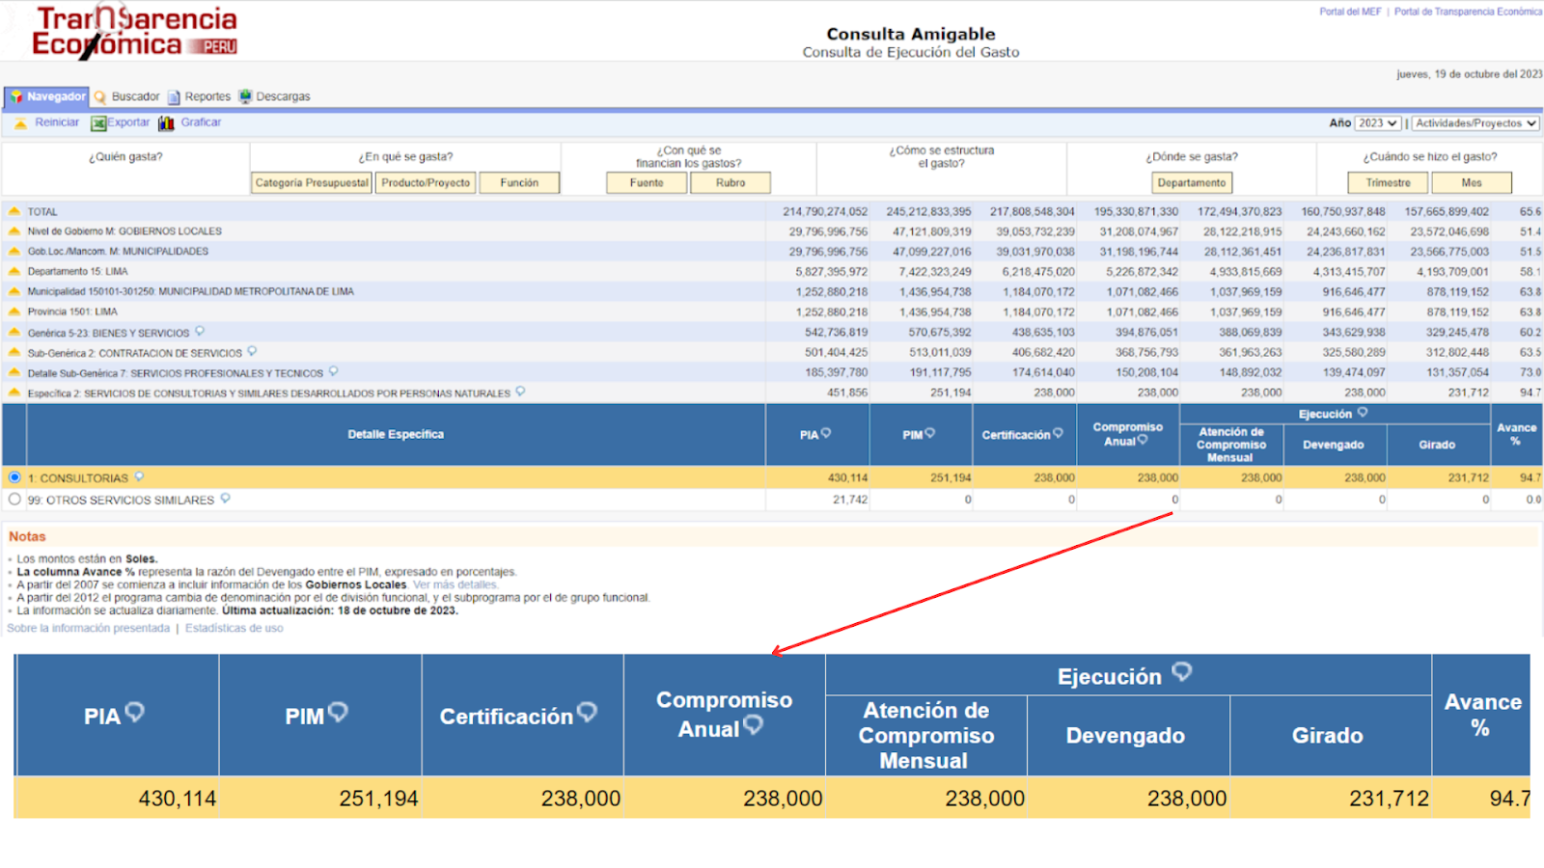Click the PIA column info bubble

[x=826, y=434]
